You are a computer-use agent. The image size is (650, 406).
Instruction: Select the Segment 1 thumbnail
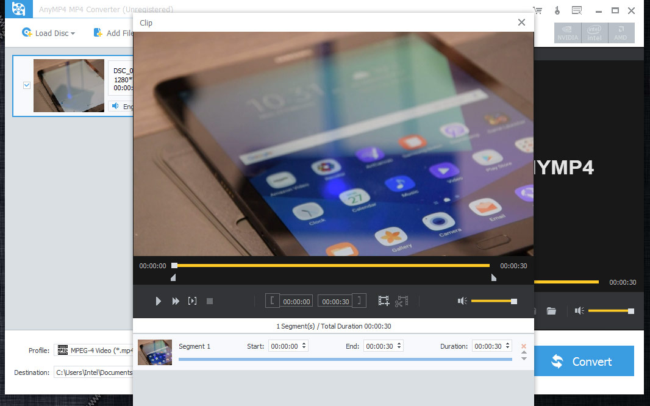click(x=155, y=352)
